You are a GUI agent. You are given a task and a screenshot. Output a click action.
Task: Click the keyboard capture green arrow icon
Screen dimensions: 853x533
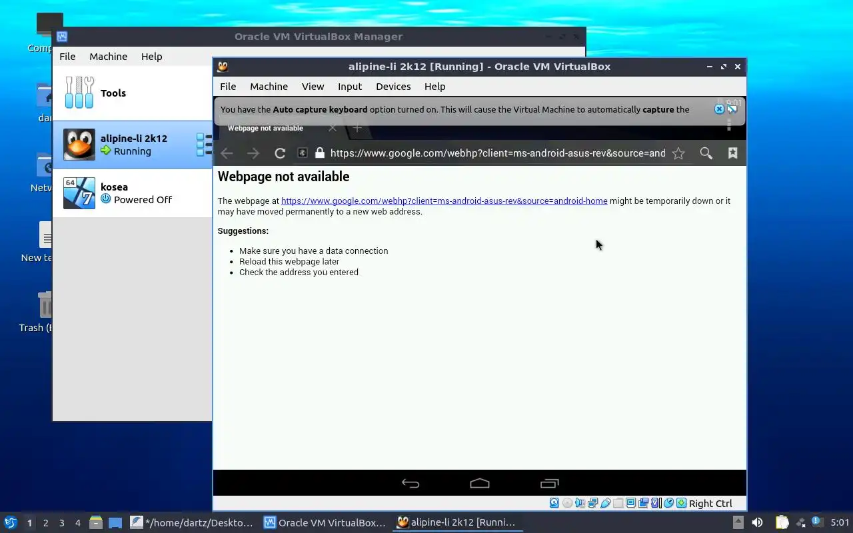682,503
